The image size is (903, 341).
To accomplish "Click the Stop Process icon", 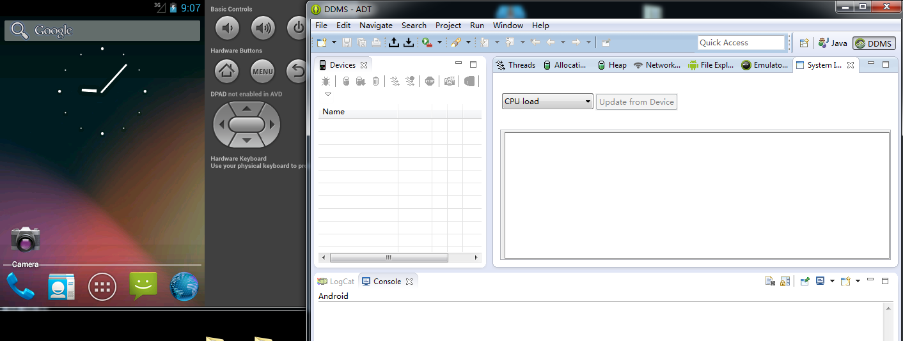I will coord(430,81).
